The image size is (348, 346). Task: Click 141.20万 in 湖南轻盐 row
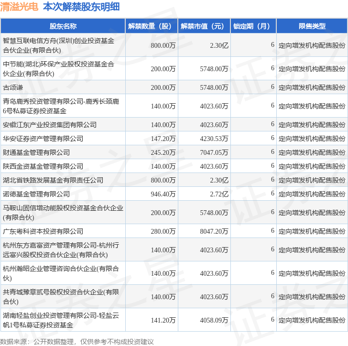(x=163, y=320)
